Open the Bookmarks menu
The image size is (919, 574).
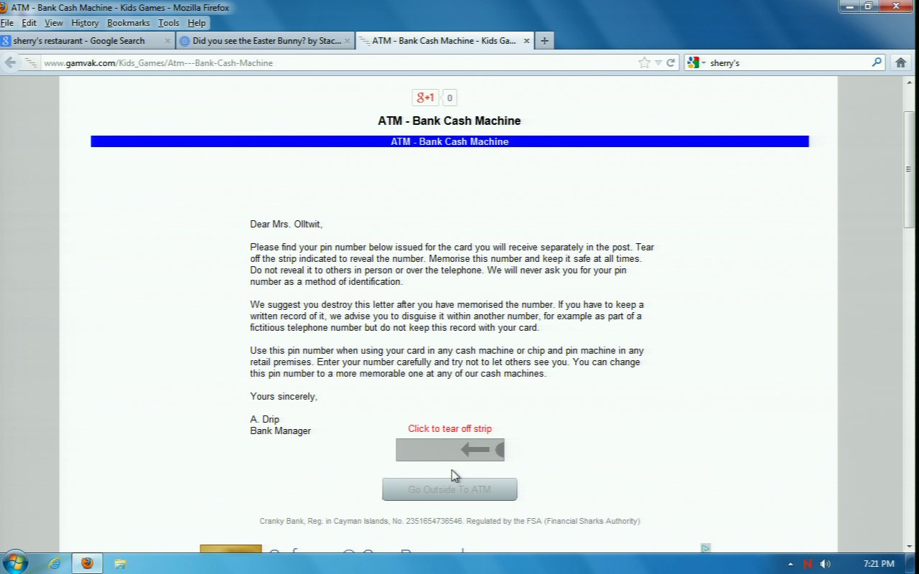tap(128, 23)
